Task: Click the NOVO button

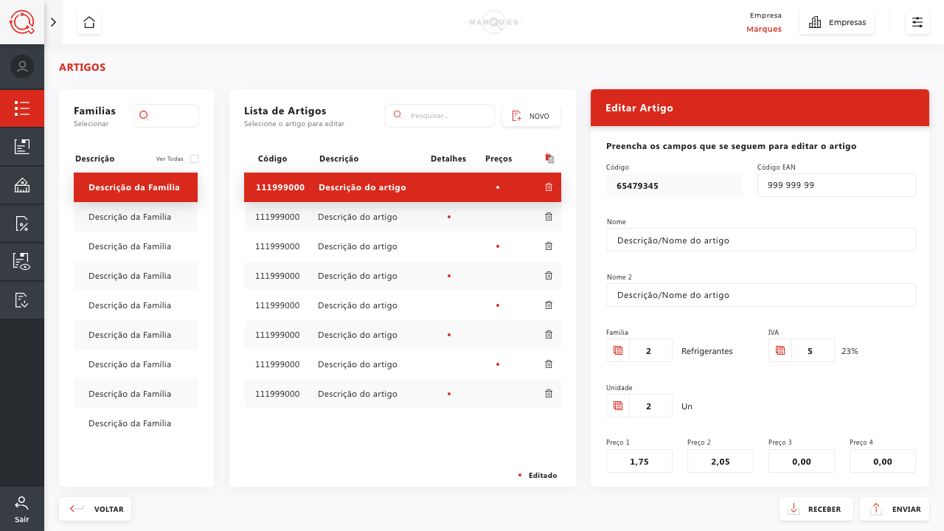Action: click(x=531, y=116)
